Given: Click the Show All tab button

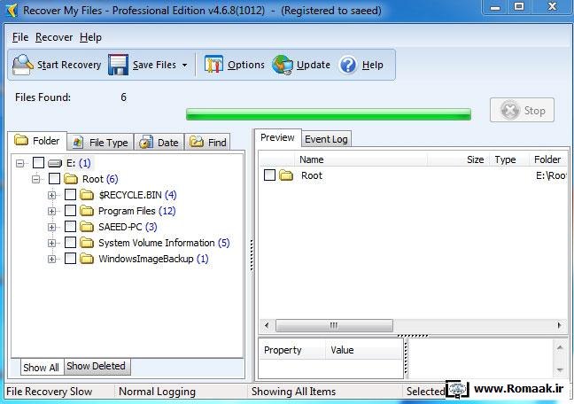Looking at the screenshot, I should (42, 367).
